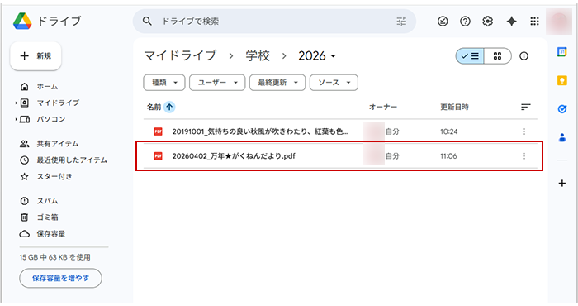Viewport: 578px width, 306px height.
Task: Expand the パソコン tree arrow
Action: [x=17, y=119]
